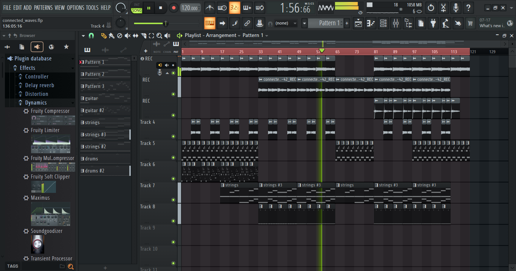Select Fruity Limiter plugin
The image size is (516, 271).
pos(45,130)
